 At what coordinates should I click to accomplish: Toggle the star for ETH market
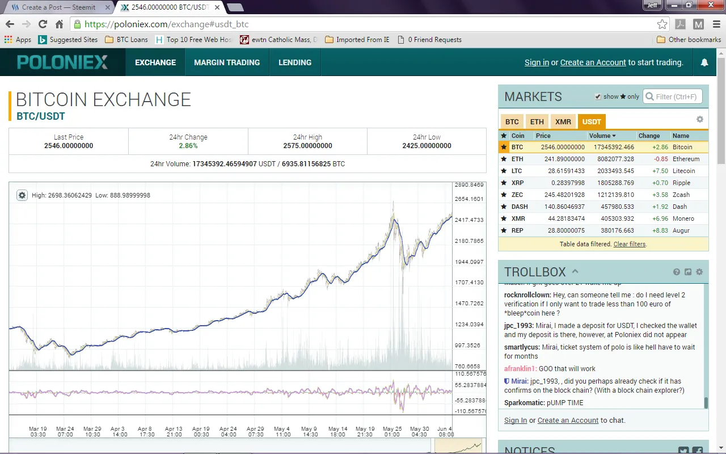coord(503,159)
